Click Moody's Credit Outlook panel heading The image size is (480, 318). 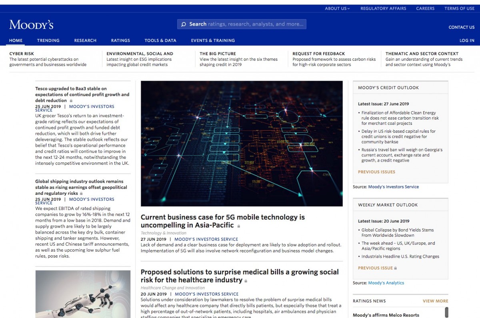click(388, 88)
